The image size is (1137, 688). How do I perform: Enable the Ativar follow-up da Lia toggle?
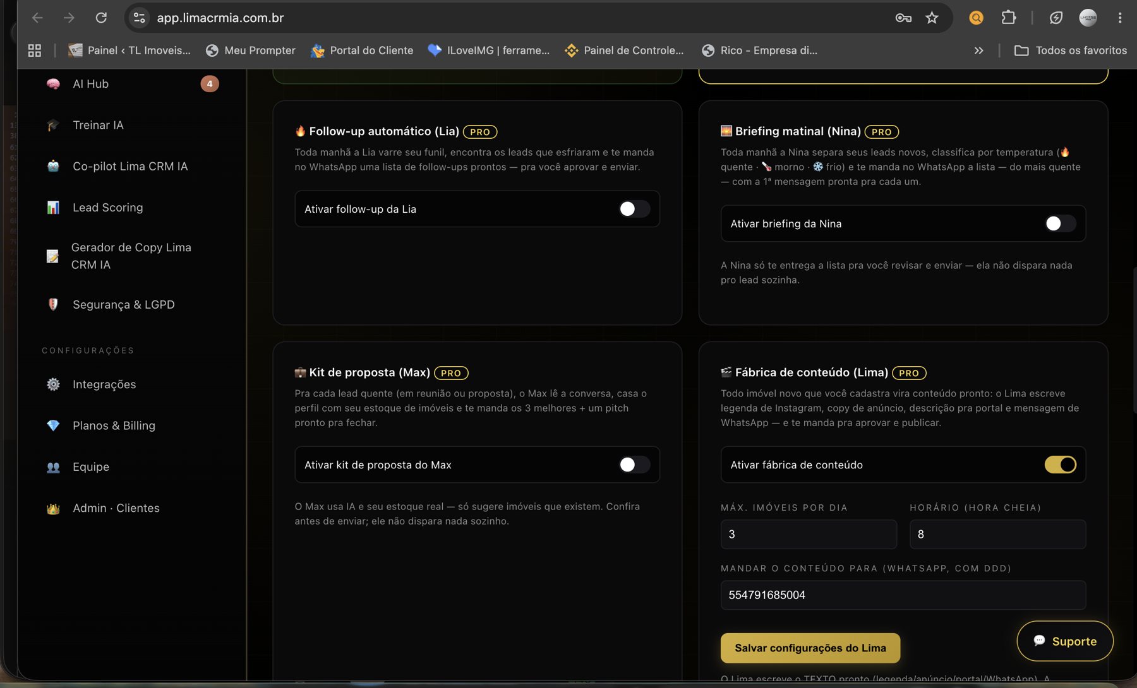(x=634, y=209)
